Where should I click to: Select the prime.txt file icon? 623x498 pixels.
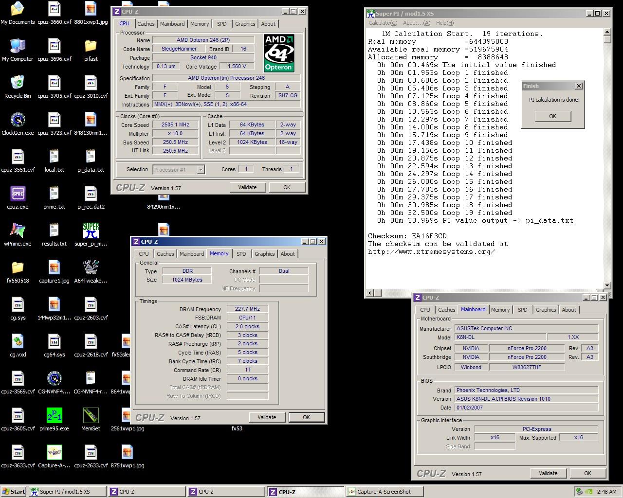[x=54, y=194]
